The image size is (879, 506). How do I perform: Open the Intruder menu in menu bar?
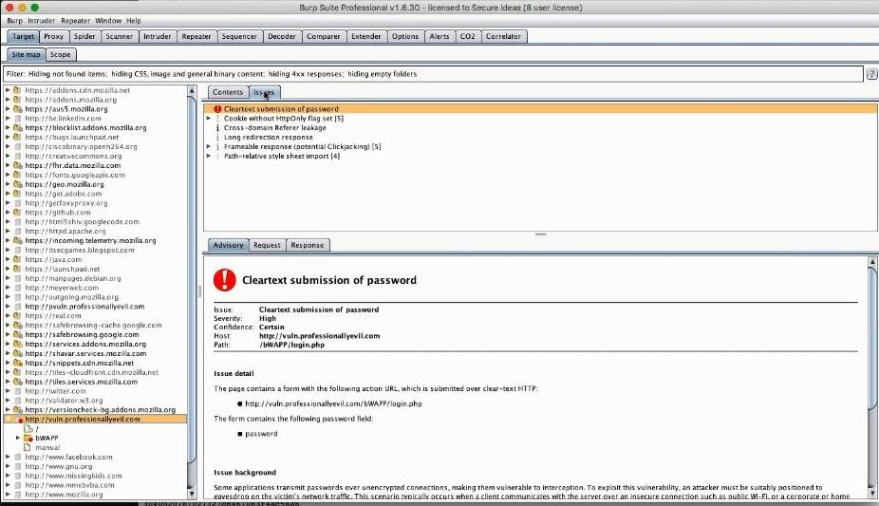pyautogui.click(x=42, y=21)
